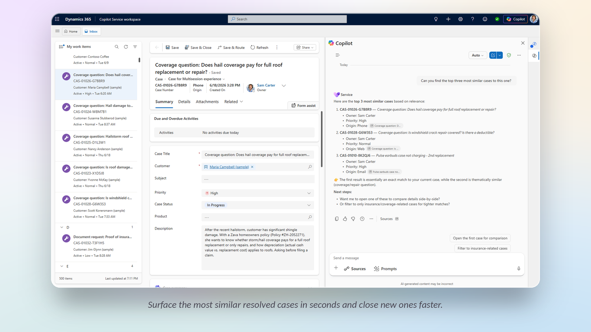Open the Dynamics 365 app launcher grid
Image resolution: width=591 pixels, height=332 pixels.
coord(57,19)
